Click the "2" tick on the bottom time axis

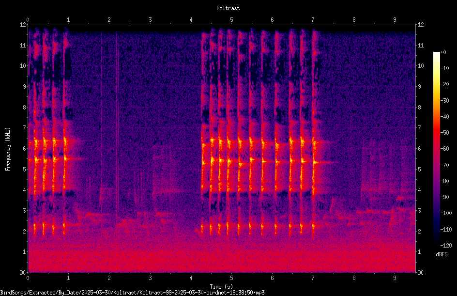[x=109, y=278]
